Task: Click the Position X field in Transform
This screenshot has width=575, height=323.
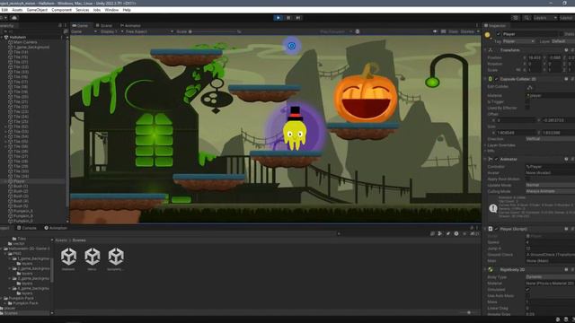Action: click(535, 57)
